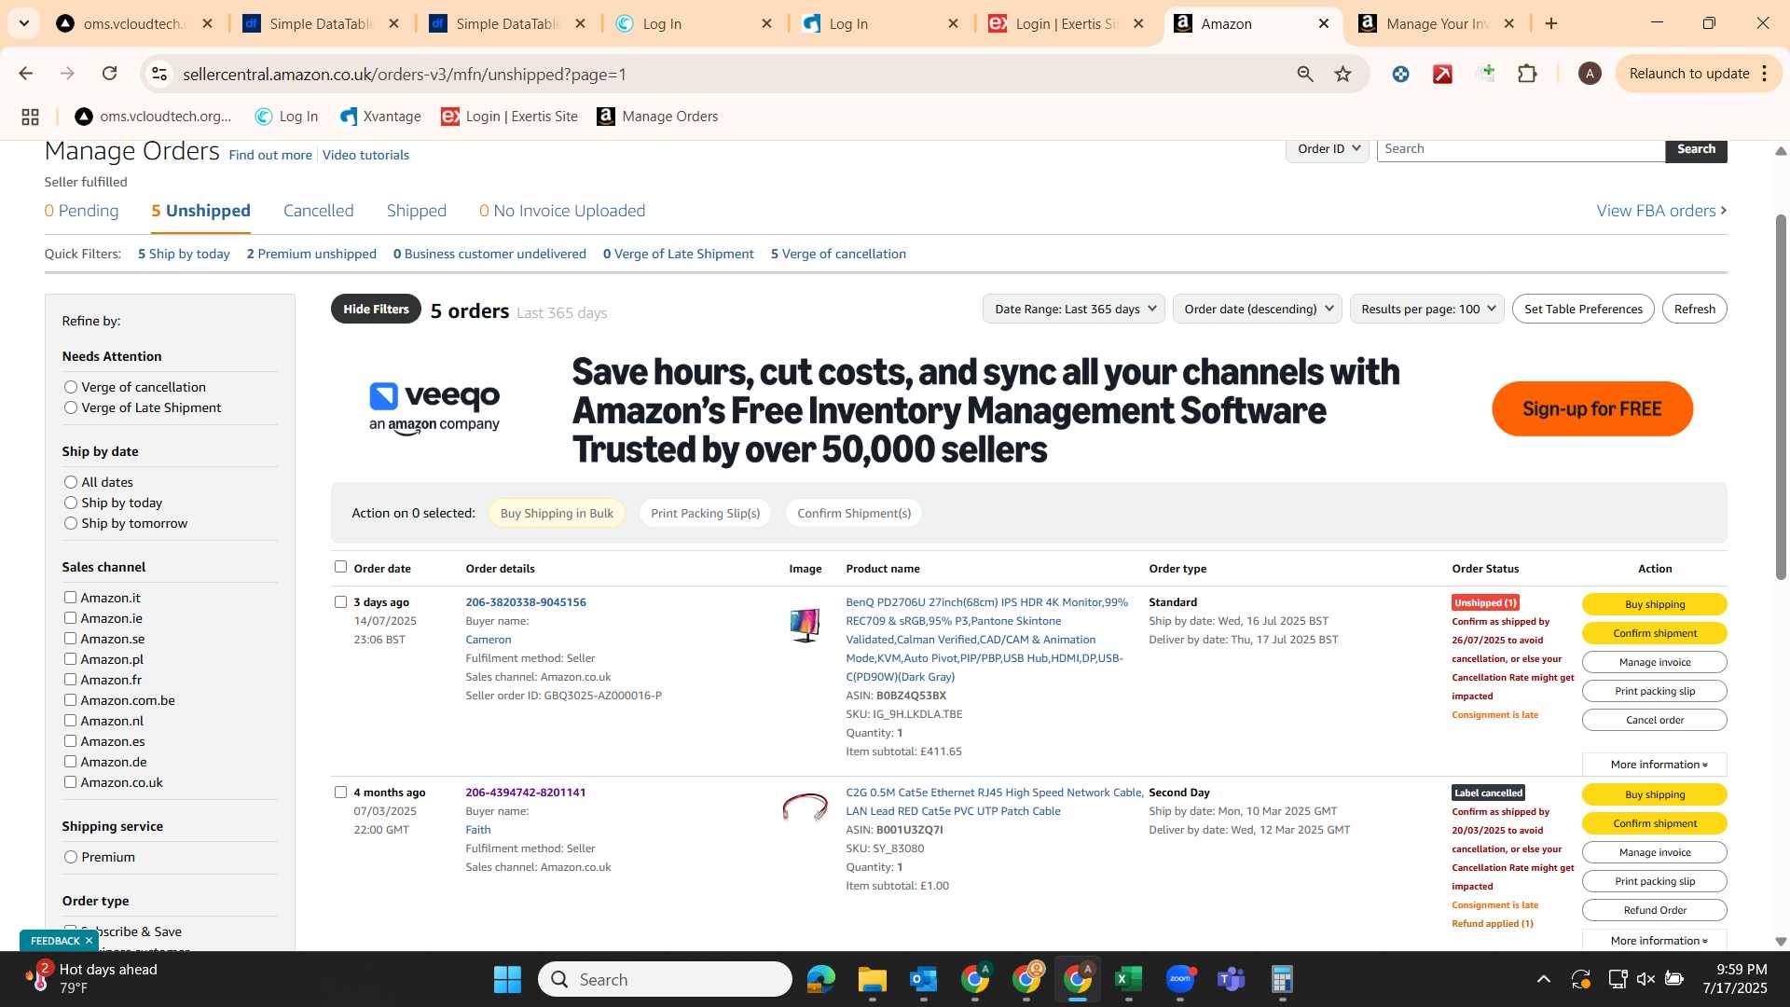This screenshot has width=1790, height=1007.
Task: Open Chrome profile avatar A
Action: coord(1590,74)
